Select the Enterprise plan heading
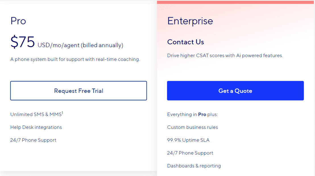The image size is (315, 176). [190, 21]
